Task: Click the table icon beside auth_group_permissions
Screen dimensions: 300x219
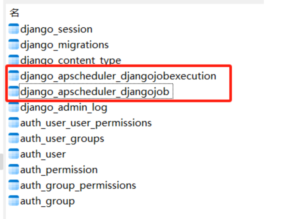Action: (x=13, y=185)
